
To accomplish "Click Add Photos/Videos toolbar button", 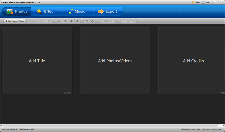I will coord(15,21).
